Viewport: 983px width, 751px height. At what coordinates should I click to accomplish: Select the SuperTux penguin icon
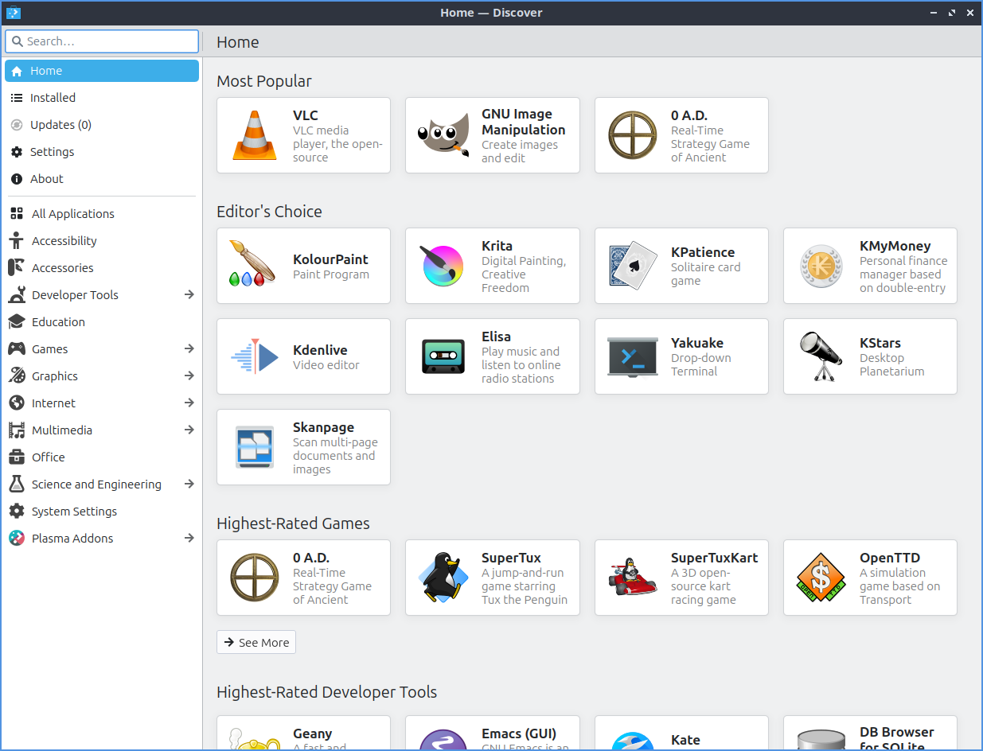click(443, 578)
